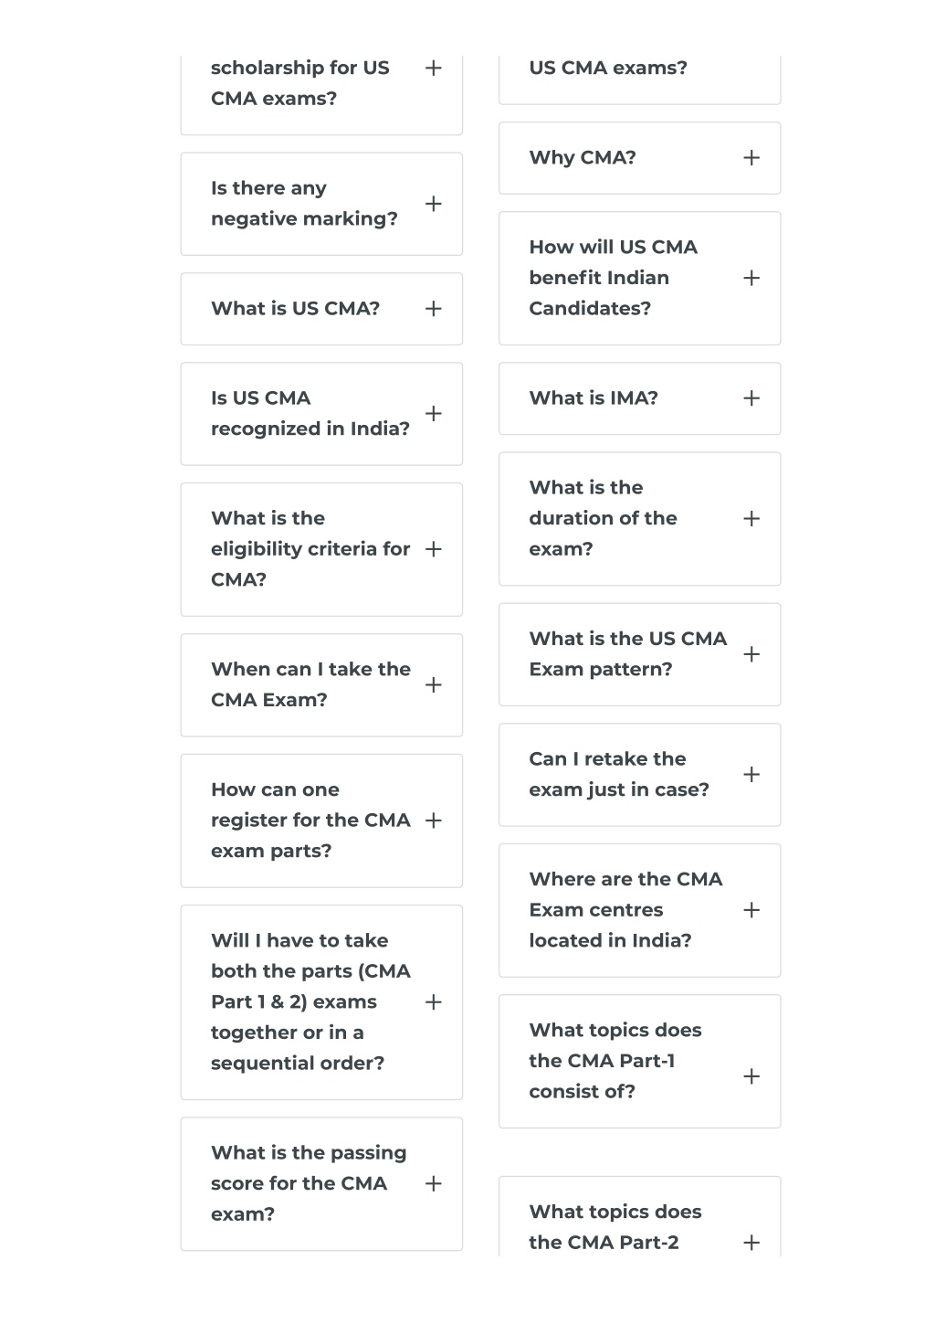Image resolution: width=935 pixels, height=1324 pixels.
Task: Click plus icon next to eligibility criteria question
Action: pos(434,549)
